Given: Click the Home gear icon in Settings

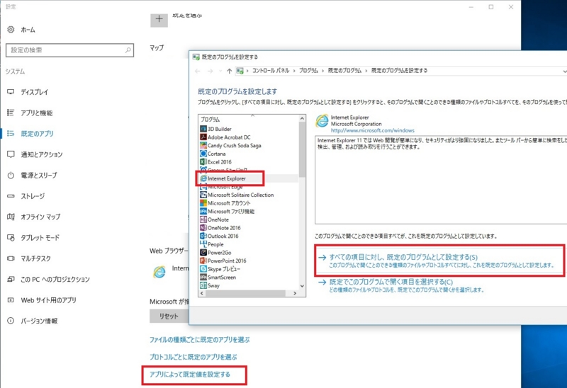Looking at the screenshot, I should tap(11, 30).
